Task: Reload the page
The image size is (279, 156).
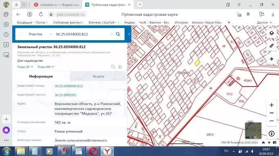Action: point(41,15)
